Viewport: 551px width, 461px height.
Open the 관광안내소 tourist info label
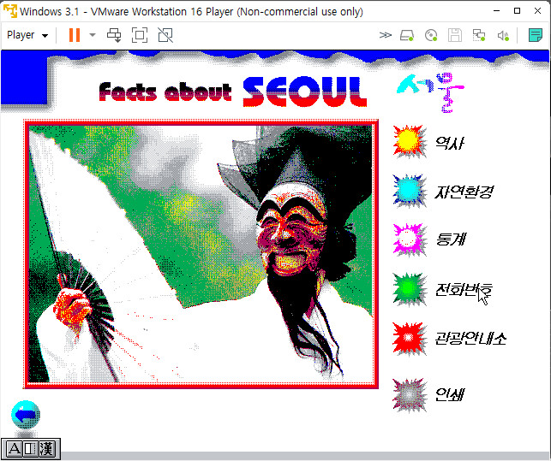coord(470,339)
